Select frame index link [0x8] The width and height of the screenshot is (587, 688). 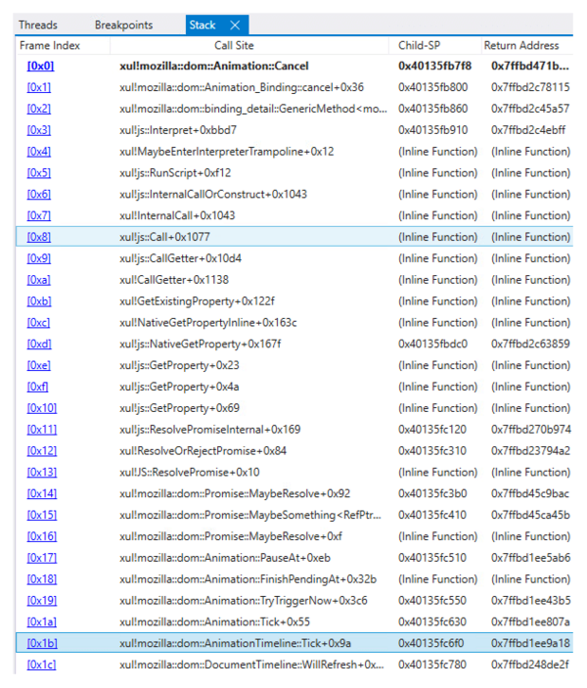(x=39, y=237)
